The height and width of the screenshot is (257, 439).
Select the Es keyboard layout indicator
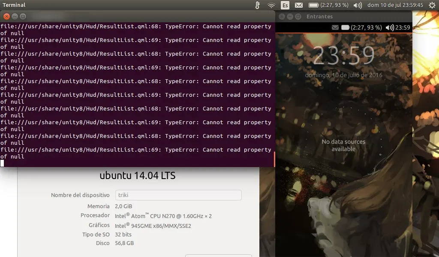point(286,4)
